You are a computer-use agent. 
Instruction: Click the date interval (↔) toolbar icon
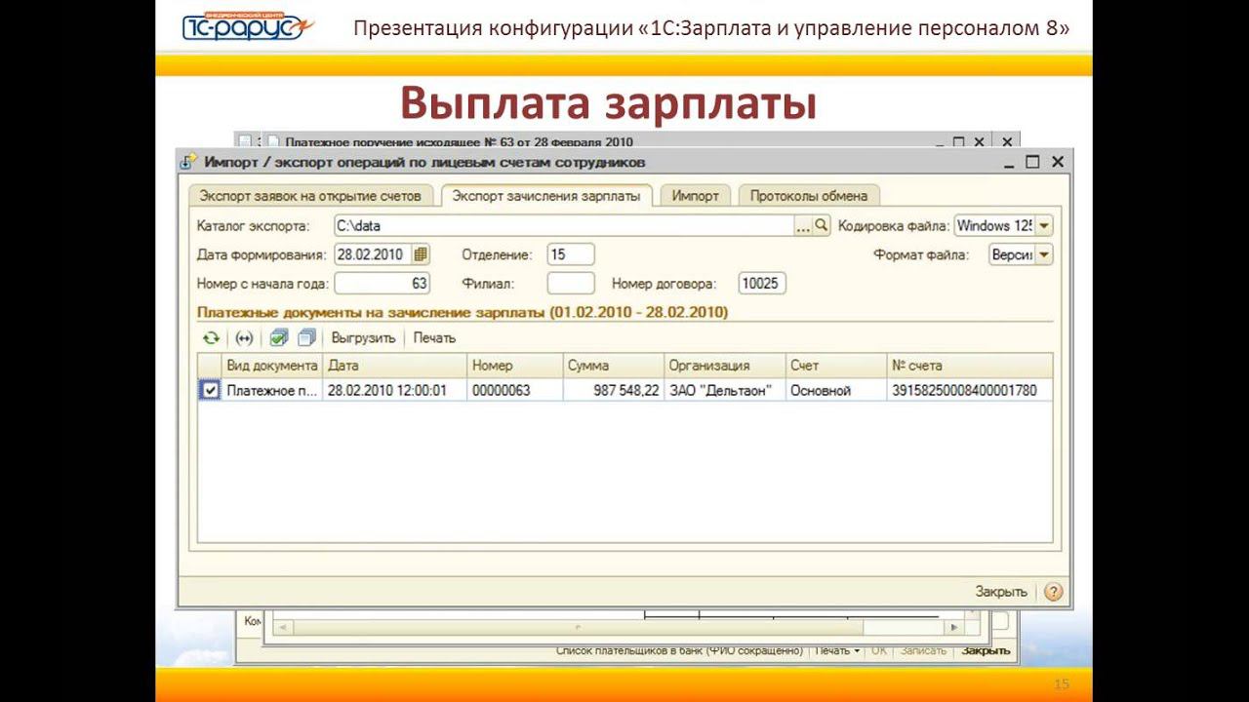[x=244, y=338]
